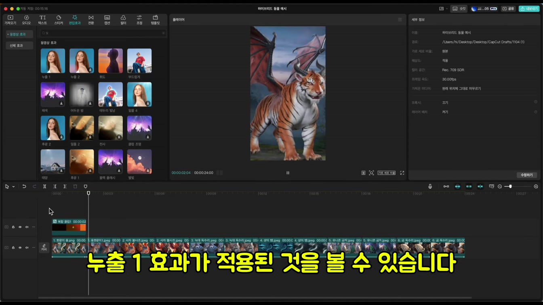The height and width of the screenshot is (305, 543).
Task: Show the layer arrangement help icon
Action: 536,112
